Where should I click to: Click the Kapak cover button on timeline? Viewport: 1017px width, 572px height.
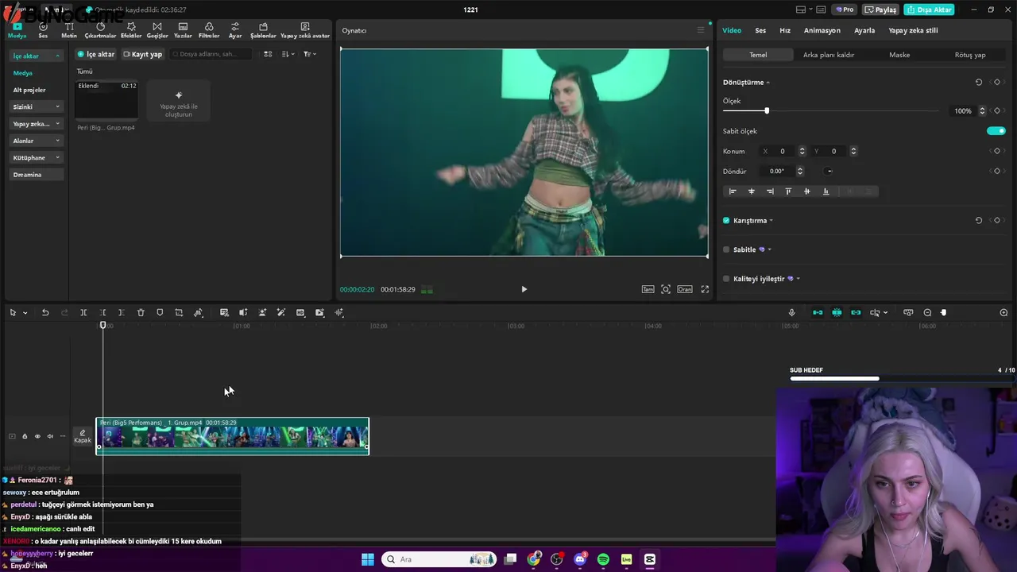83,436
